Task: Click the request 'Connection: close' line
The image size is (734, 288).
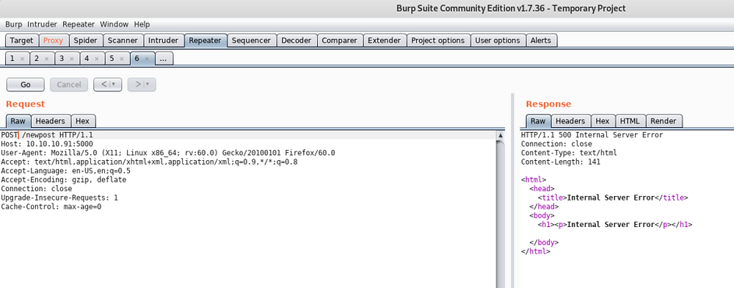Action: [37, 189]
